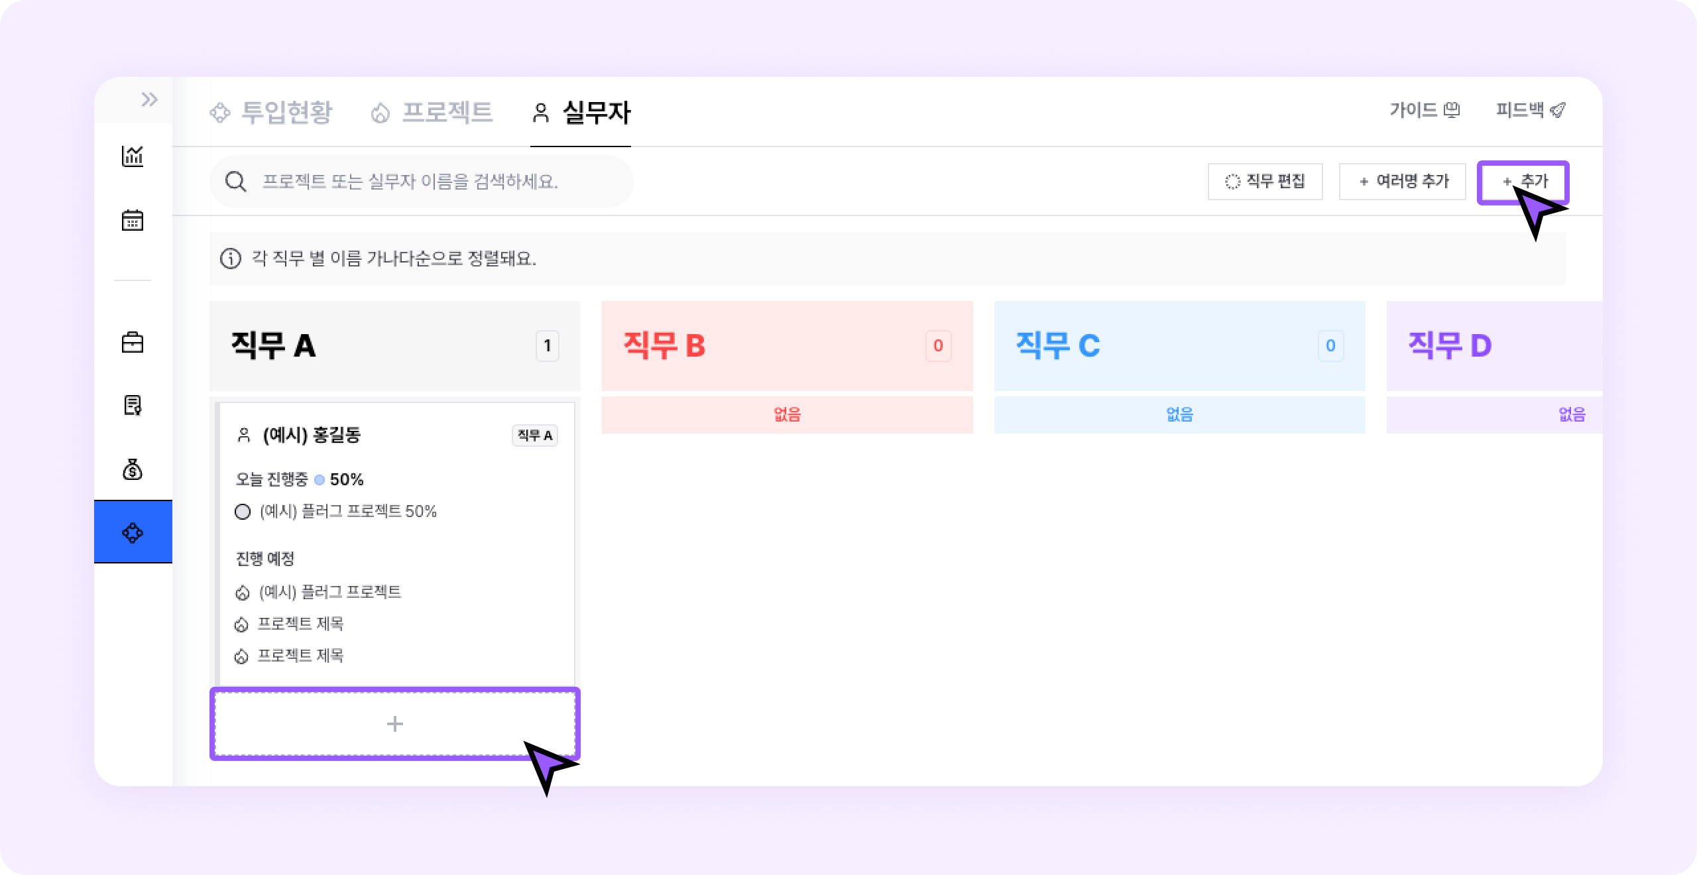1697x875 pixels.
Task: Select the 실무자 tab
Action: tap(581, 112)
